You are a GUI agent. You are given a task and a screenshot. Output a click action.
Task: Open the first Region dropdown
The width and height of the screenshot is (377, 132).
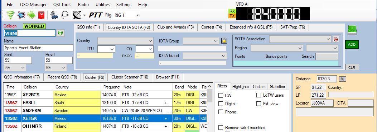coord(277,48)
